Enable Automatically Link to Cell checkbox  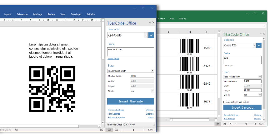point(224,102)
